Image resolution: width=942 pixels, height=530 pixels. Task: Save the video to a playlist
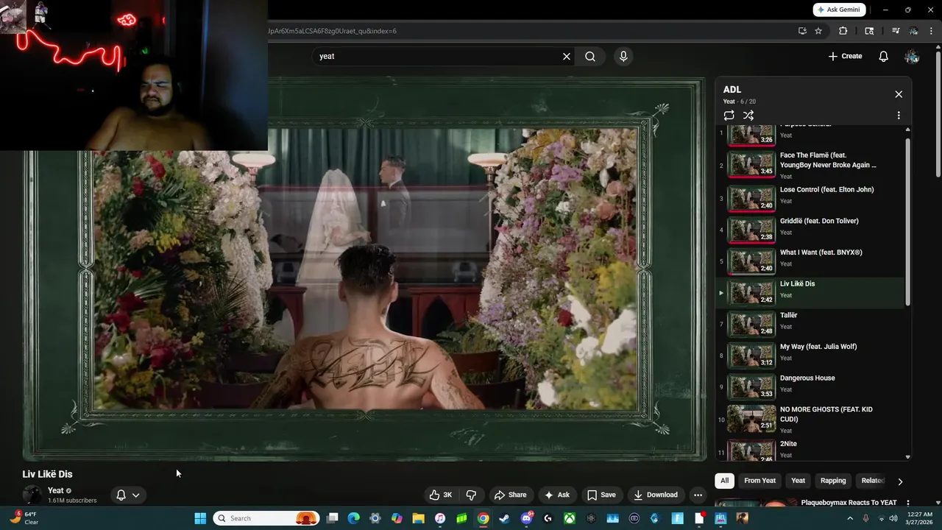tap(601, 495)
